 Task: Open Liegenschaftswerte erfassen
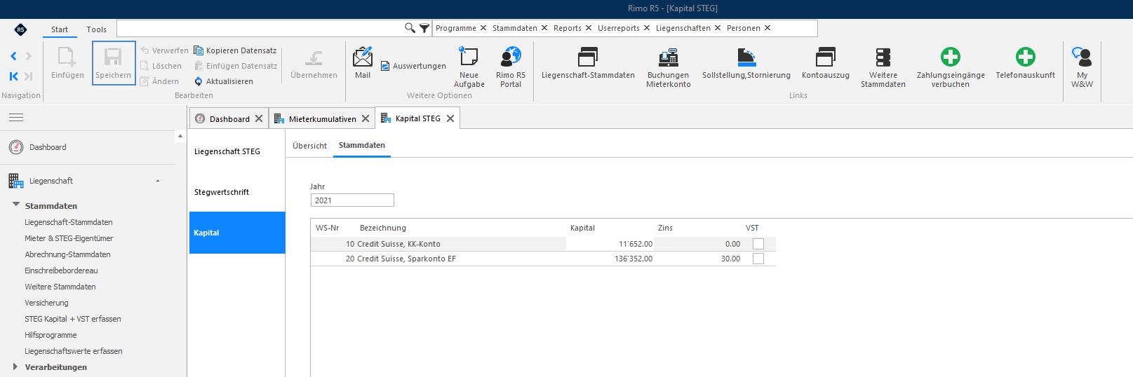click(74, 351)
